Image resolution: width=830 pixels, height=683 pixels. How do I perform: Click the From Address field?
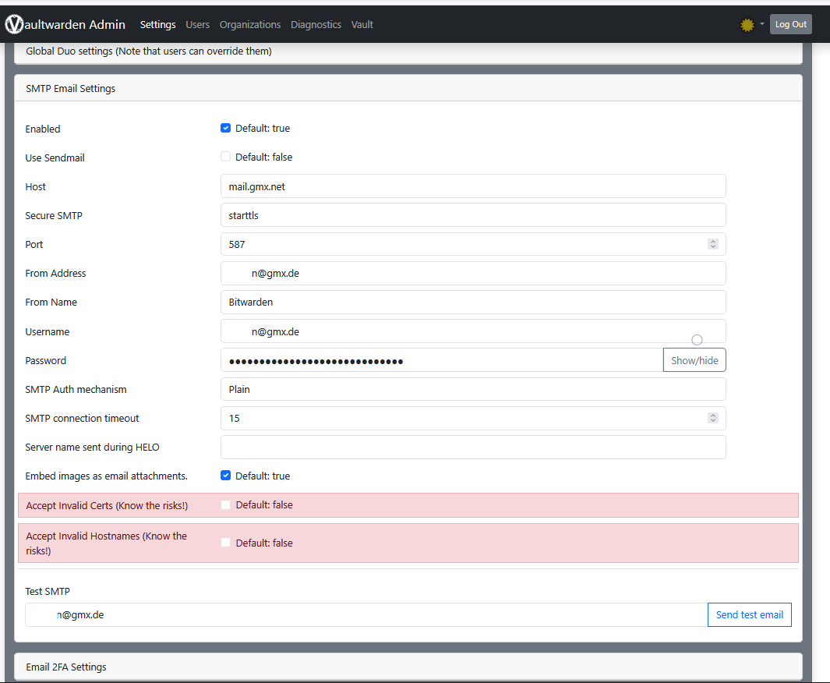[473, 273]
